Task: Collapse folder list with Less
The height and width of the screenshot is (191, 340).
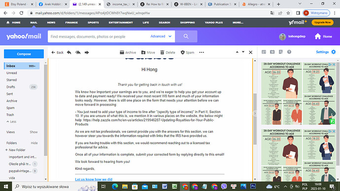Action: [11, 121]
